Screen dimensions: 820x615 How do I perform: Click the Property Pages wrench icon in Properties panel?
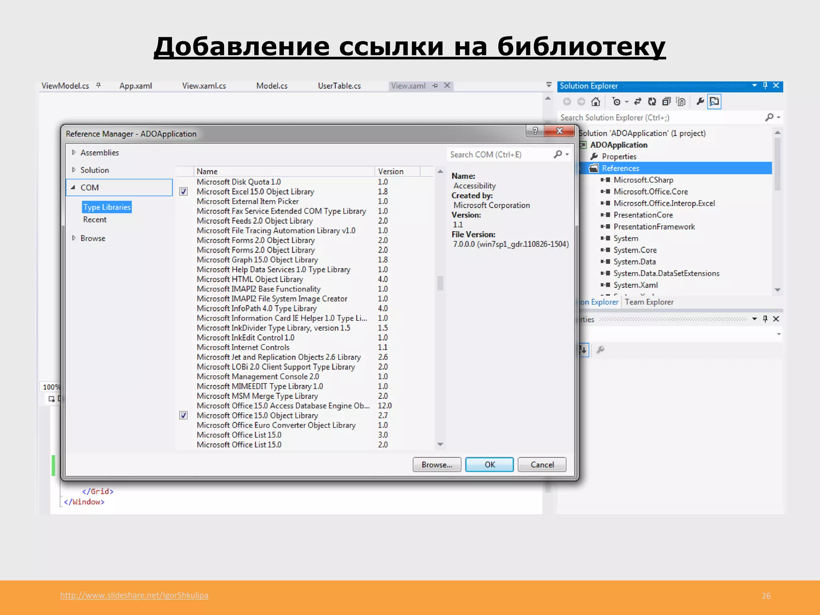(600, 350)
